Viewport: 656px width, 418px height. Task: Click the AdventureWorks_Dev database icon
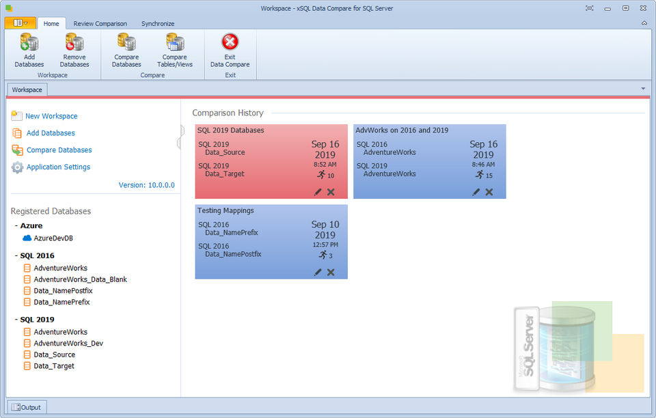[x=27, y=344]
